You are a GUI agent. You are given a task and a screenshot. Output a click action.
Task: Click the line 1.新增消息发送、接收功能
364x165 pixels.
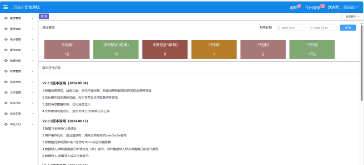point(97,91)
